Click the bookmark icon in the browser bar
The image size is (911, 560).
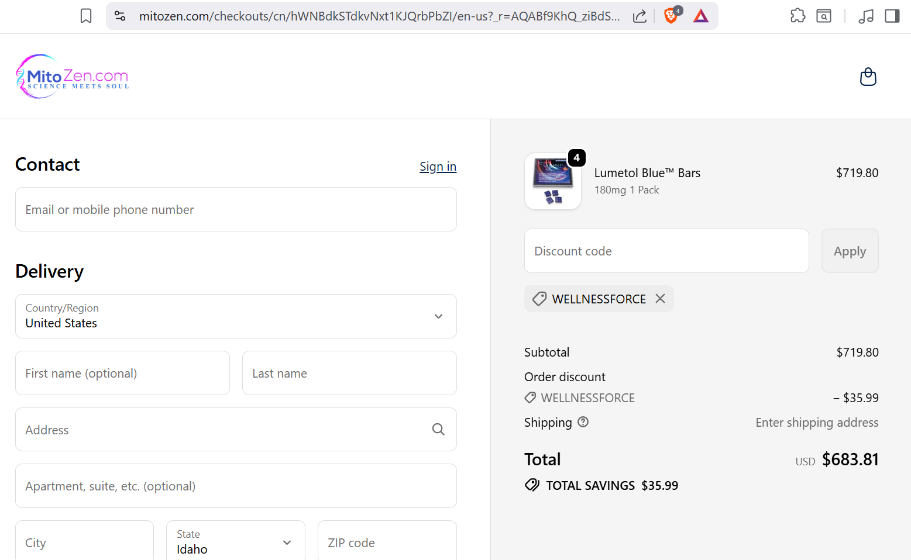pos(86,16)
